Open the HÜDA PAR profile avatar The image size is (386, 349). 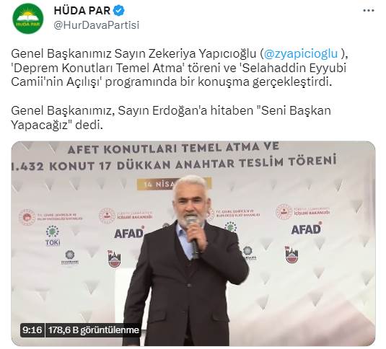tap(28, 19)
